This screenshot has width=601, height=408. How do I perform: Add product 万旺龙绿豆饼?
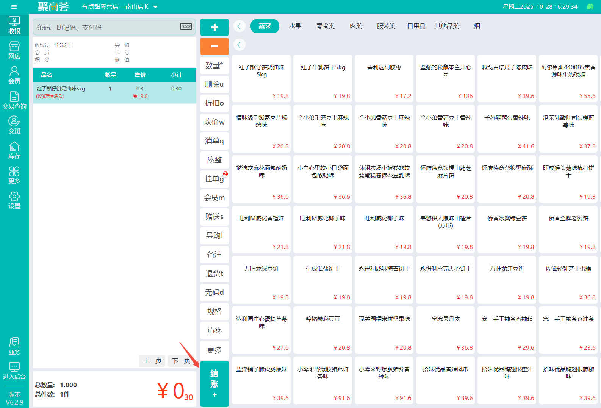[261, 280]
